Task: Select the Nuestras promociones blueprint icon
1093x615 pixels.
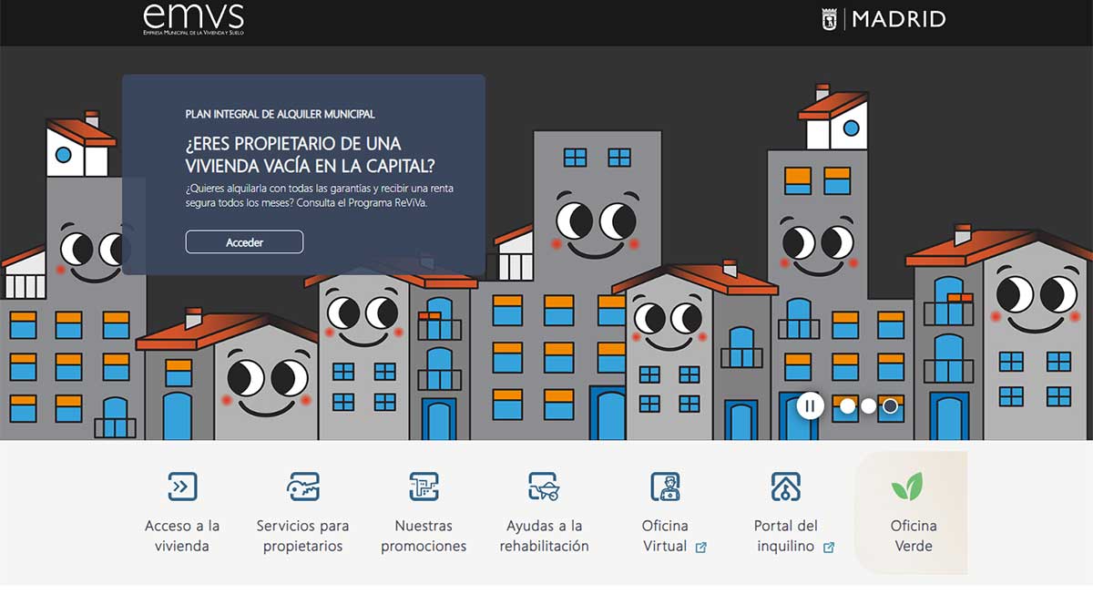Action: point(424,487)
